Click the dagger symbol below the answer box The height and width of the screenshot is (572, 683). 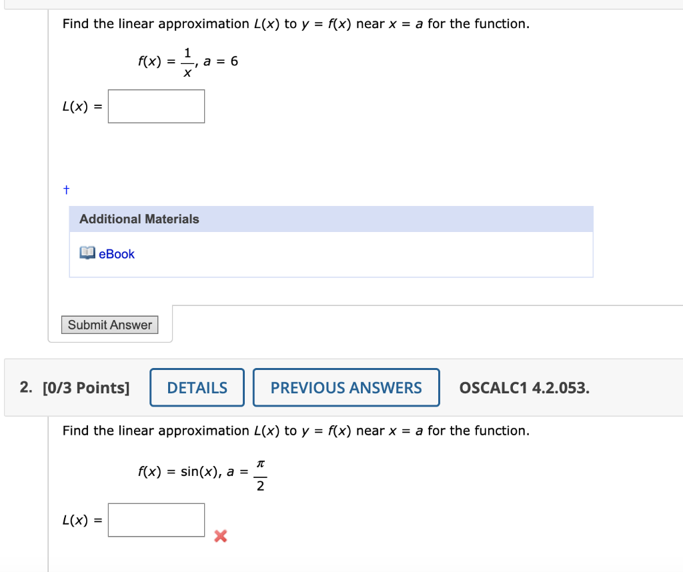(66, 189)
